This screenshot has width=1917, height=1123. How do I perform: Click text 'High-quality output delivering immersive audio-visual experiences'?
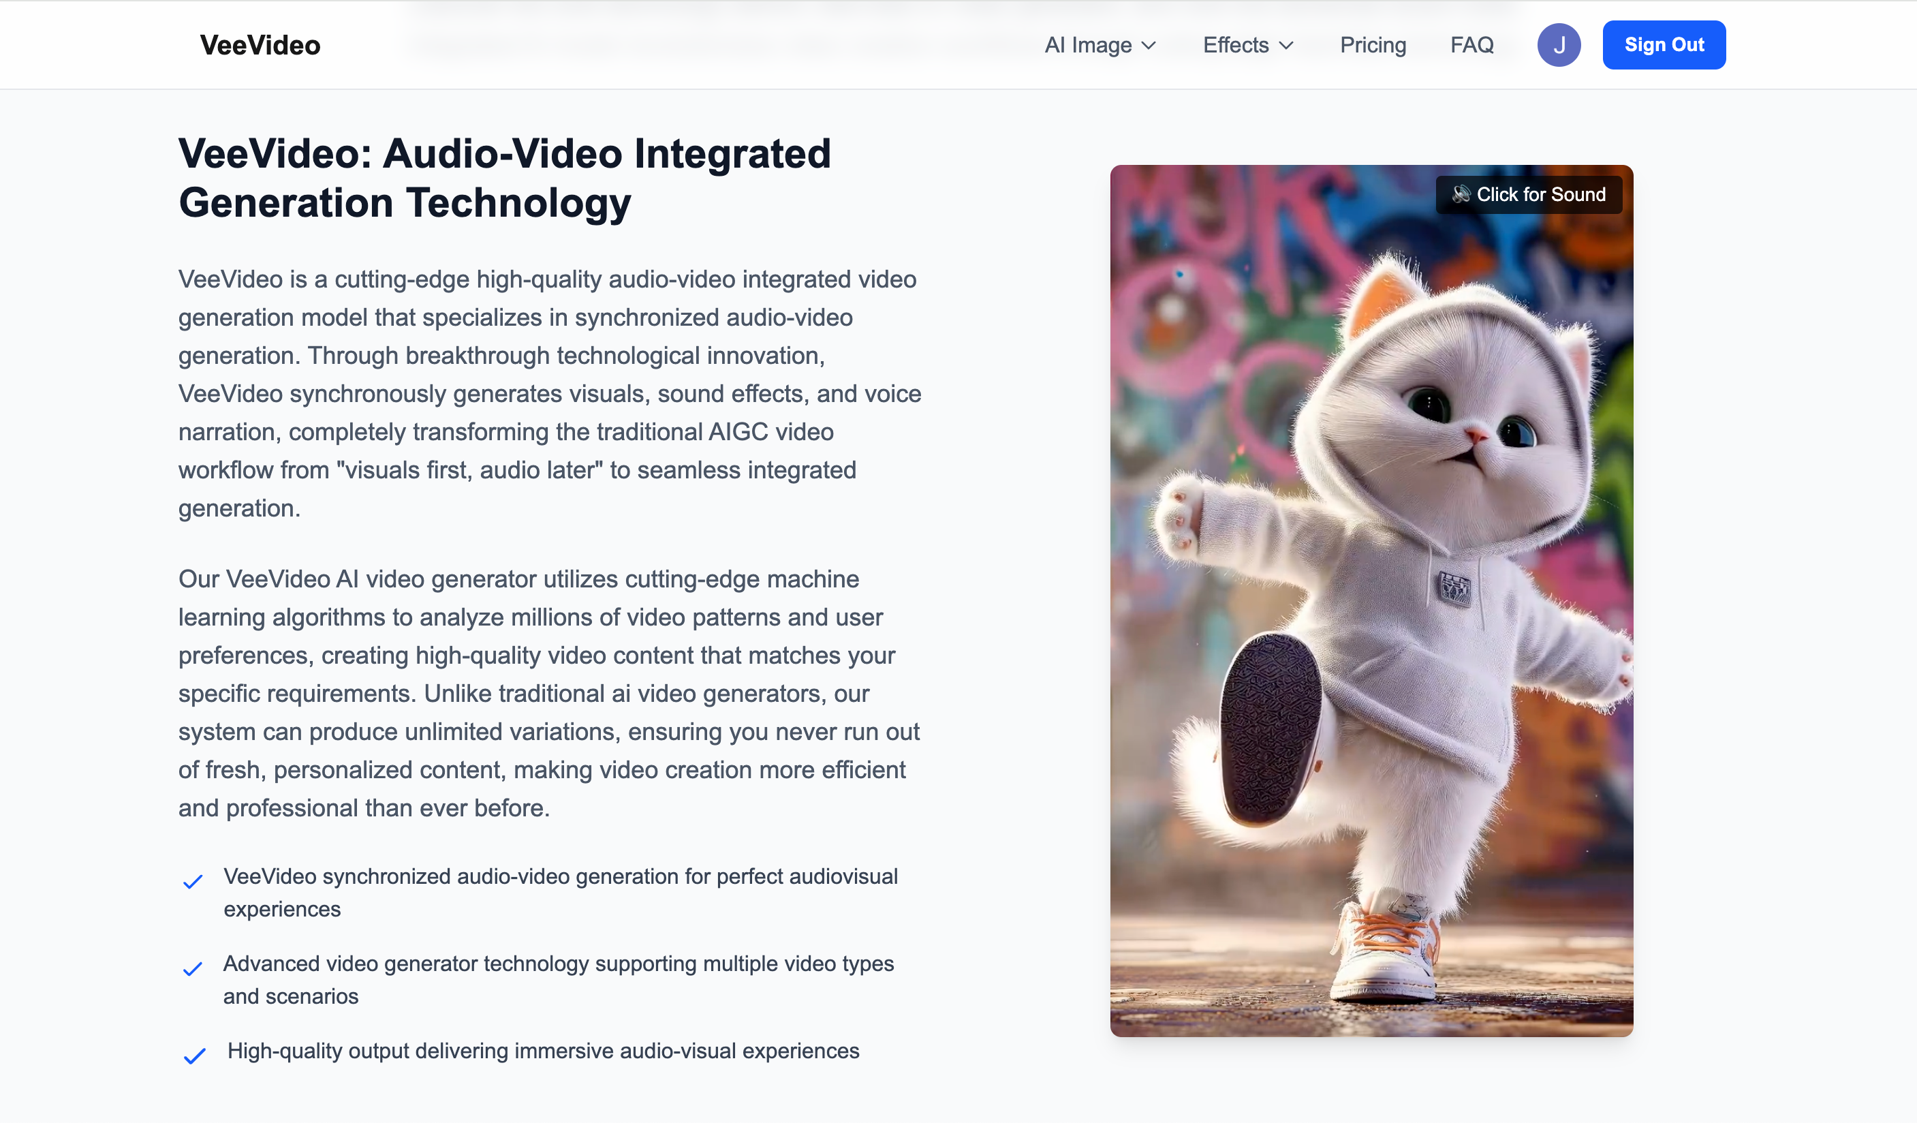click(x=543, y=1051)
